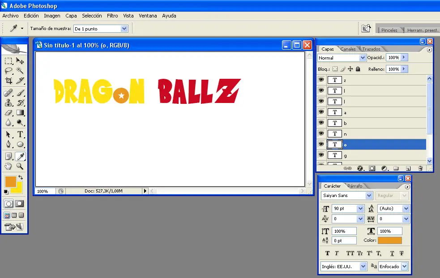Screen dimensions: 440x278
Task: Select the Eraser tool
Action: (x=9, y=113)
